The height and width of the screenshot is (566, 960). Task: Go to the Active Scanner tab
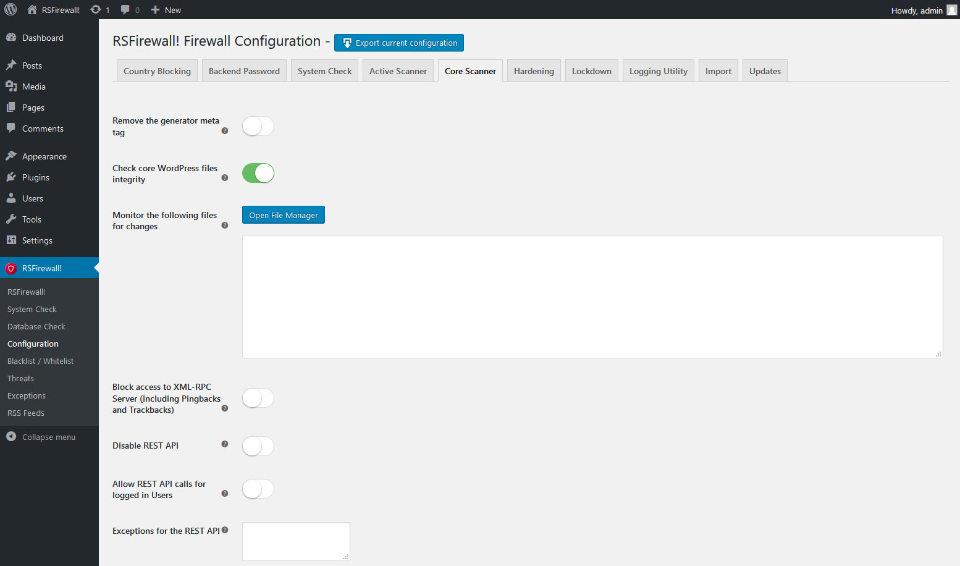(398, 70)
